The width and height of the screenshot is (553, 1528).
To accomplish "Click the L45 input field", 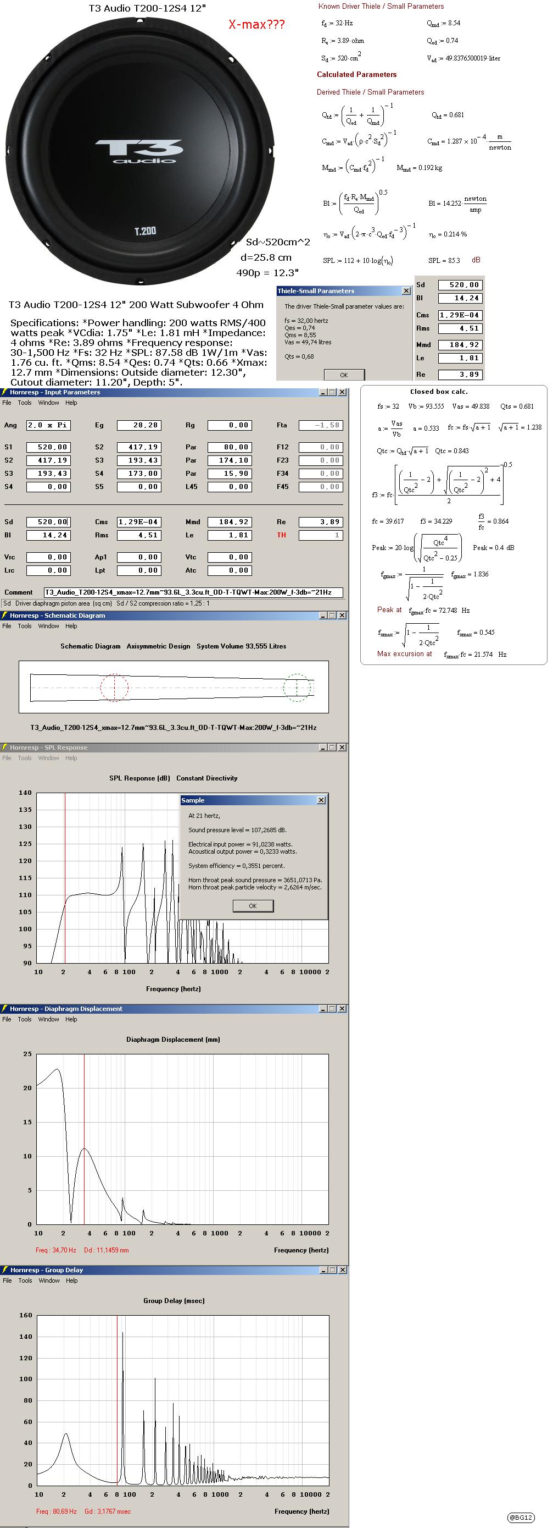I will click(x=230, y=486).
